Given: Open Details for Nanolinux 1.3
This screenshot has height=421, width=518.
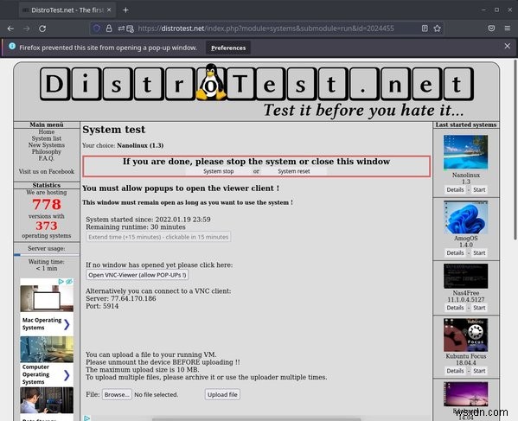Looking at the screenshot, I should point(455,189).
